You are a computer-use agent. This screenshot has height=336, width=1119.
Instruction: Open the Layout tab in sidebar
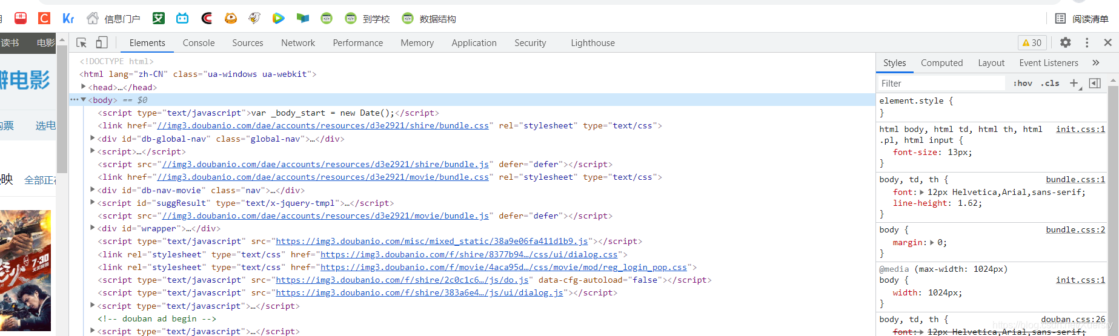(991, 63)
